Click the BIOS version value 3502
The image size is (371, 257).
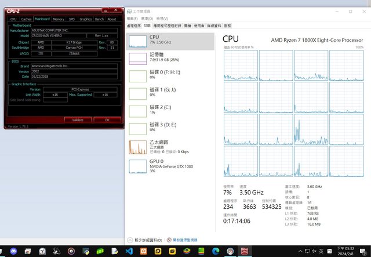pos(74,71)
